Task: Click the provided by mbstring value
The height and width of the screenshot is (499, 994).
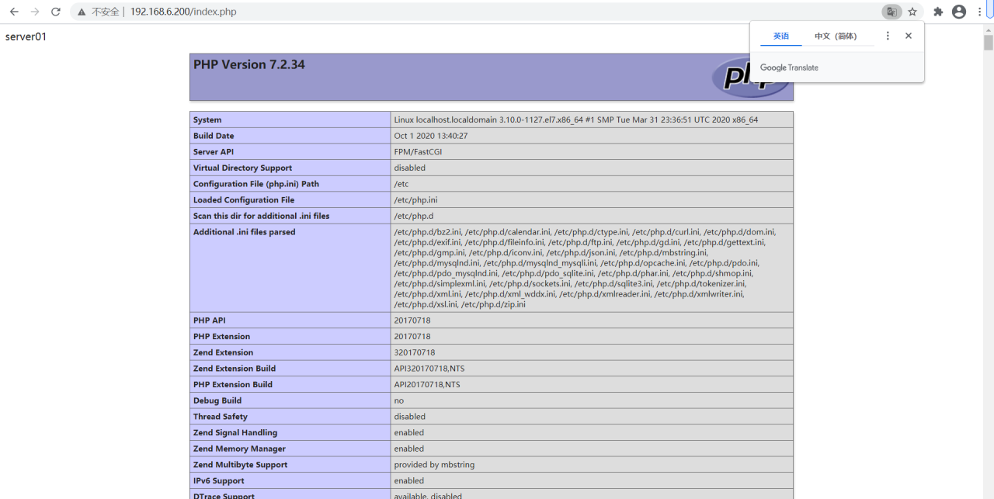Action: click(434, 465)
